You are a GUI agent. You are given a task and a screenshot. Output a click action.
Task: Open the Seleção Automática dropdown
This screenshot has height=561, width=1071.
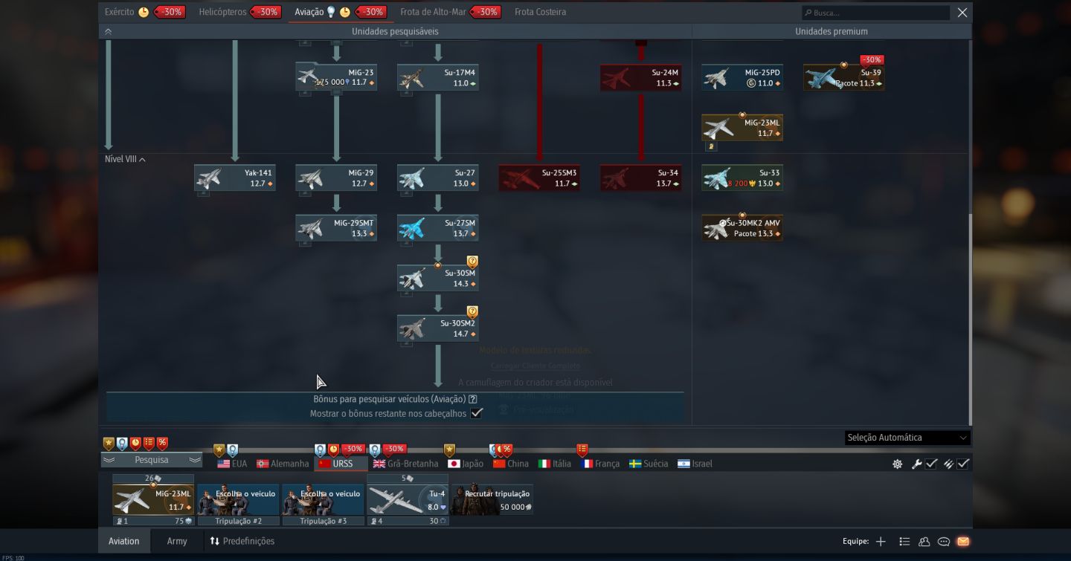(x=907, y=438)
